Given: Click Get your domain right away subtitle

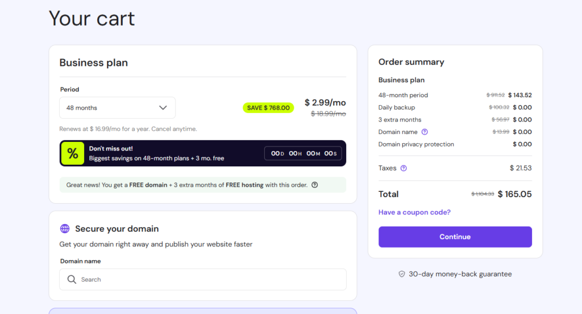Looking at the screenshot, I should pos(156,244).
